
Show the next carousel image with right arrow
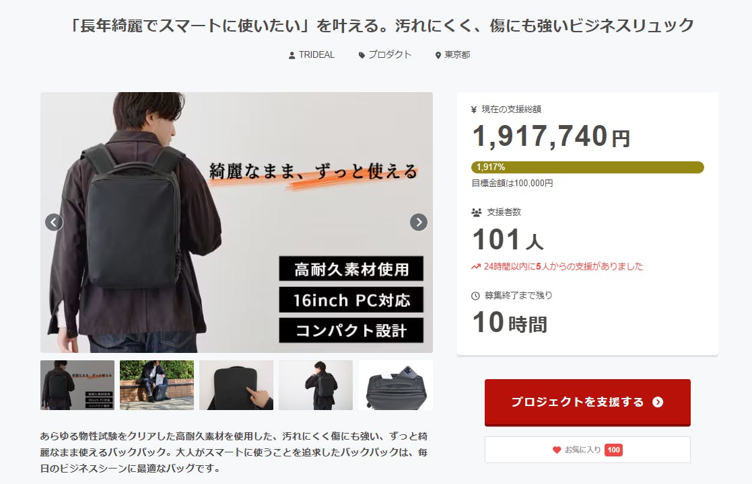[419, 222]
